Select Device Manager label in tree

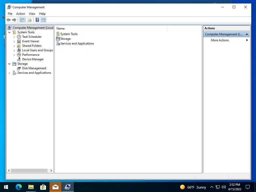pos(33,59)
